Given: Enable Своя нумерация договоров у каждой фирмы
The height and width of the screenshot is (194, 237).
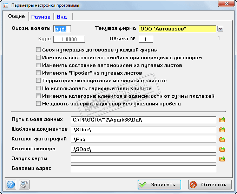Looking at the screenshot, I should click(38, 50).
